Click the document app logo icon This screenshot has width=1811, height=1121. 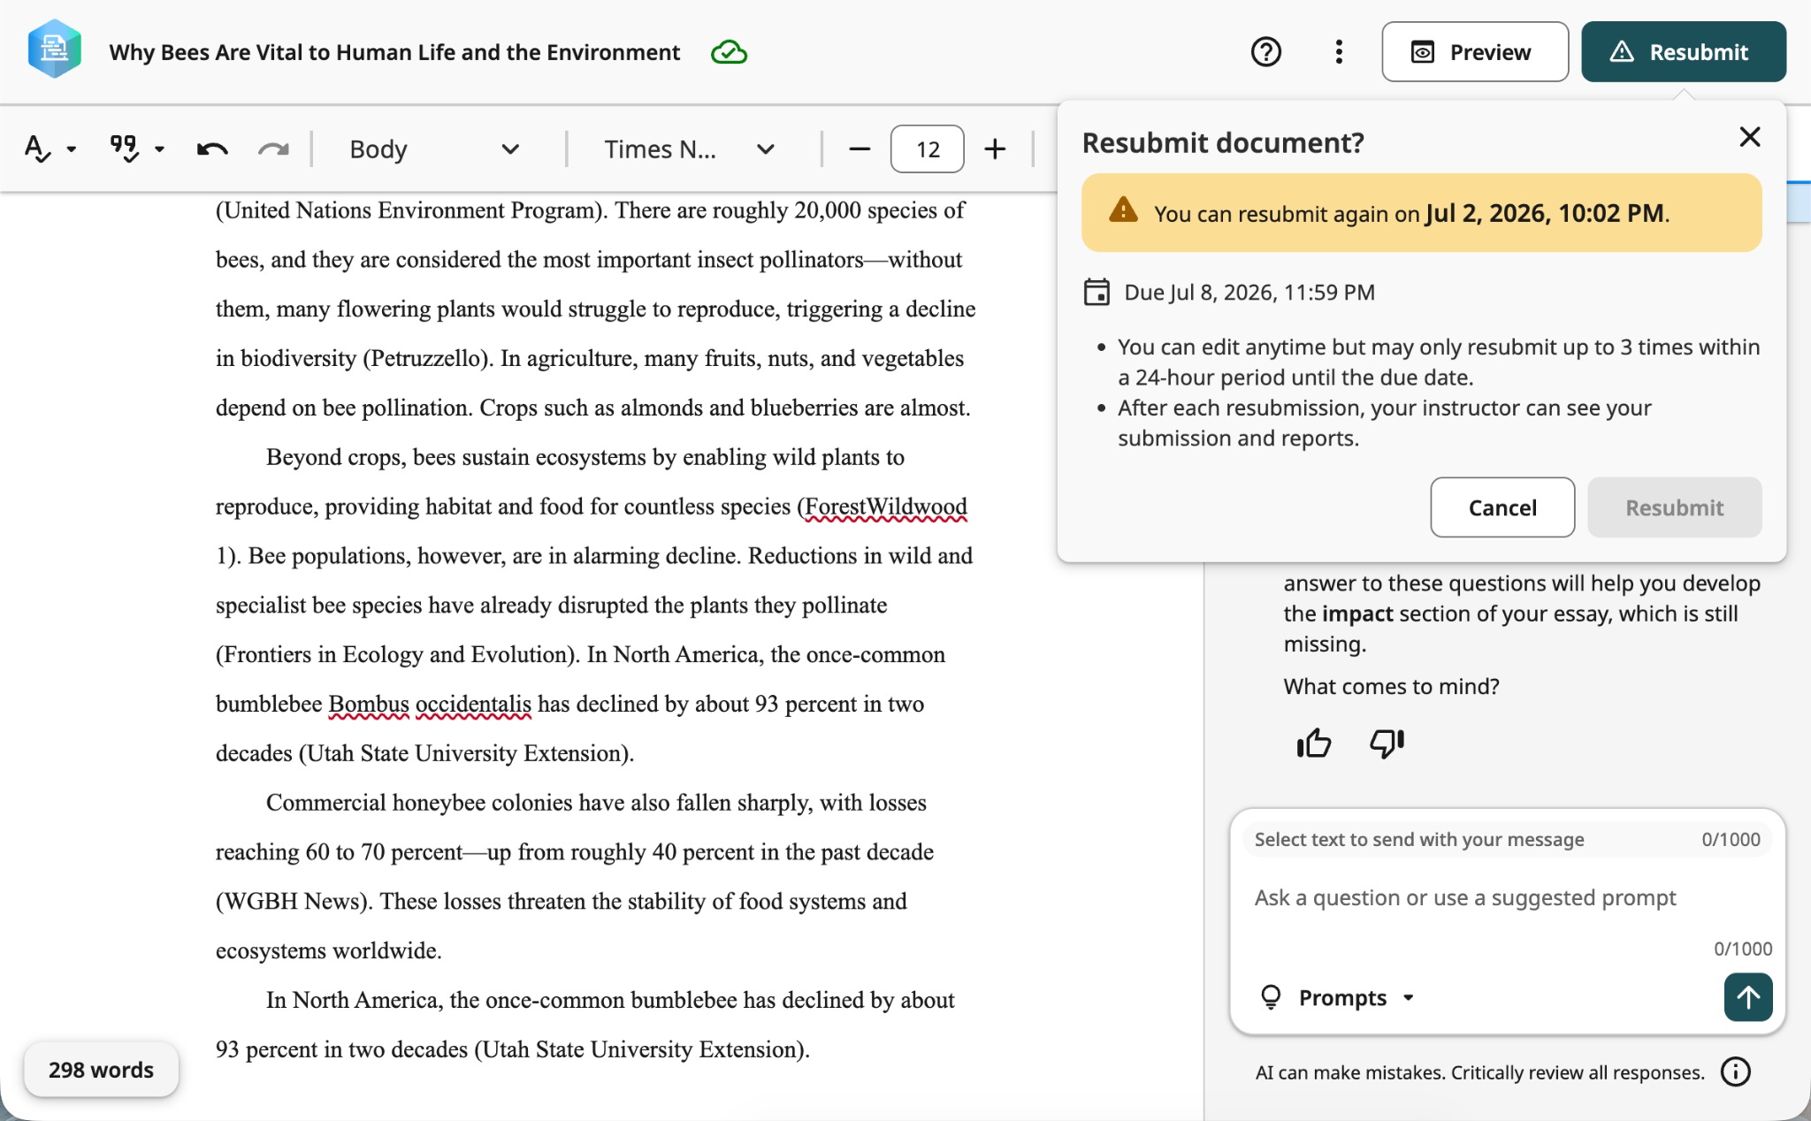[x=55, y=50]
